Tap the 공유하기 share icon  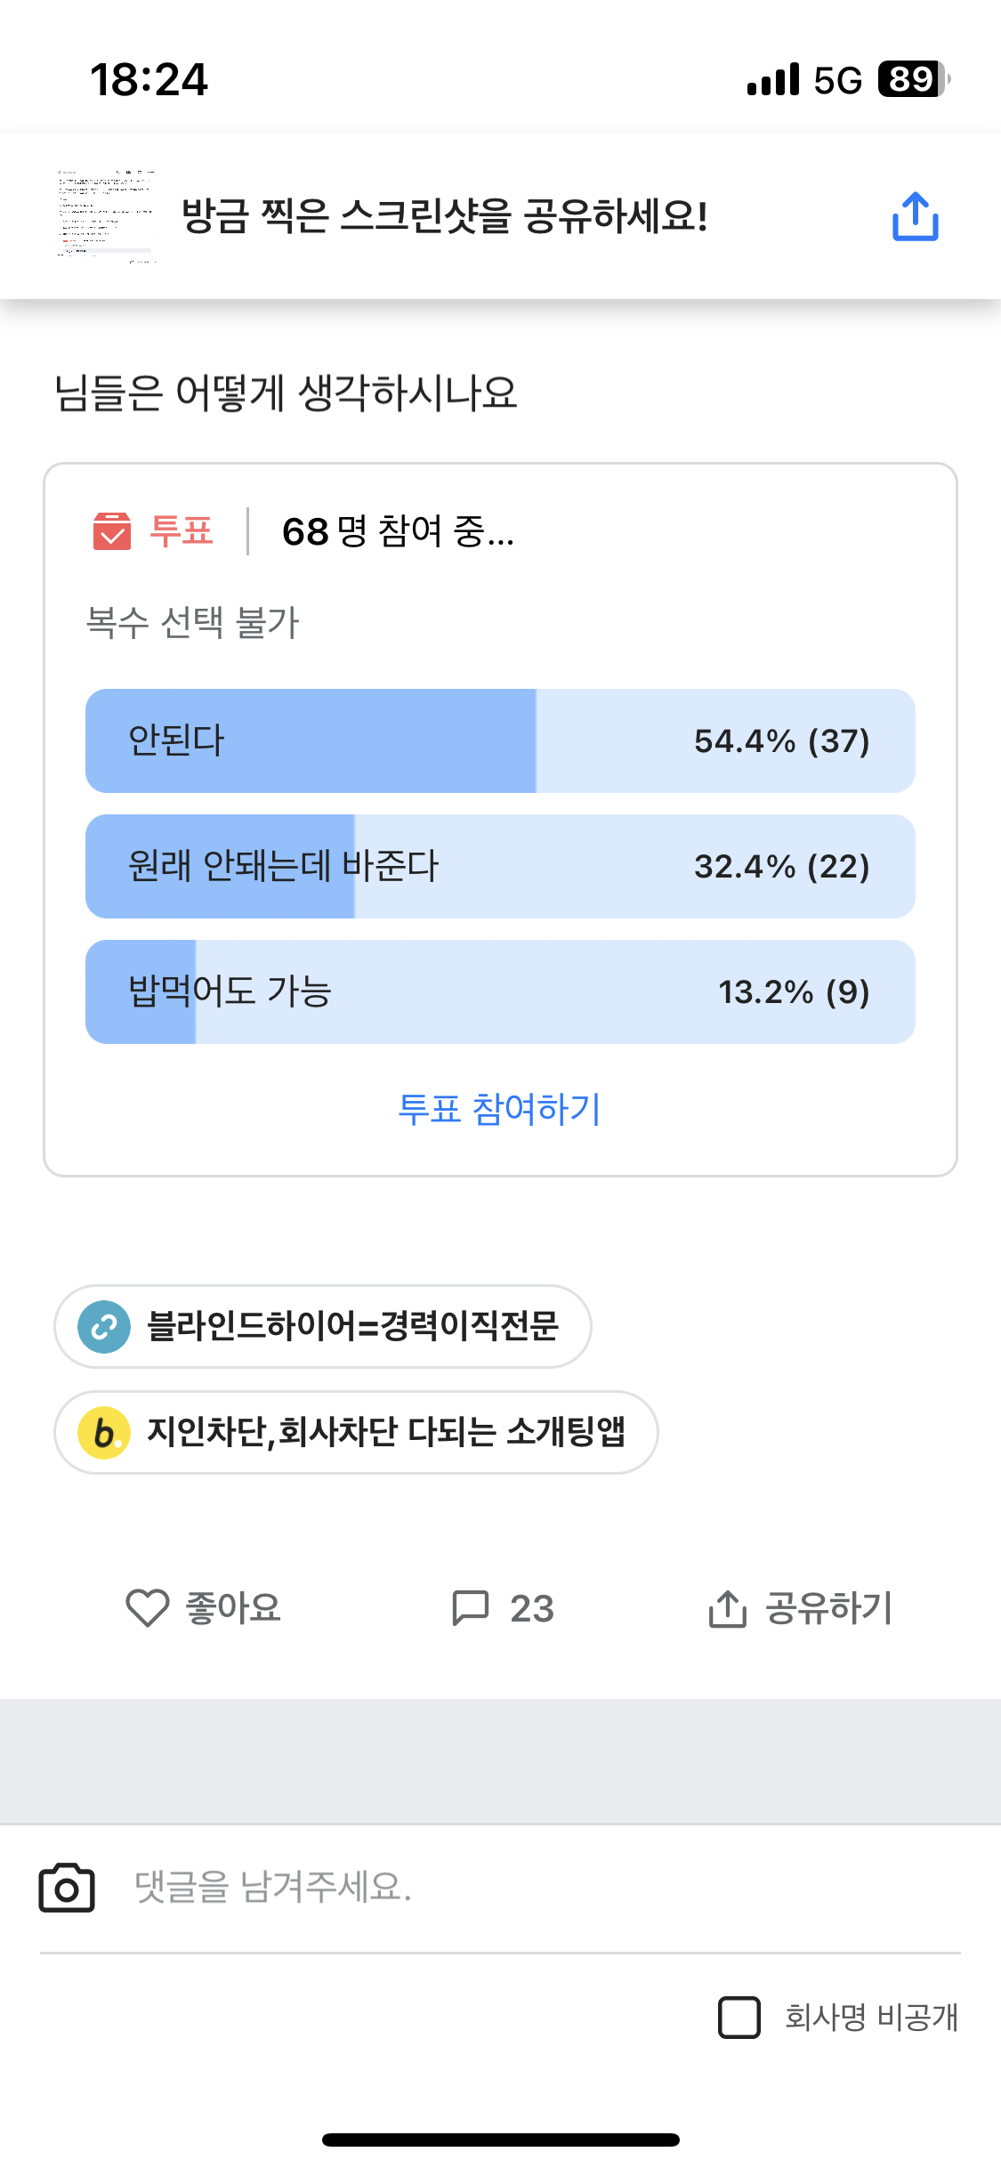pos(727,1609)
